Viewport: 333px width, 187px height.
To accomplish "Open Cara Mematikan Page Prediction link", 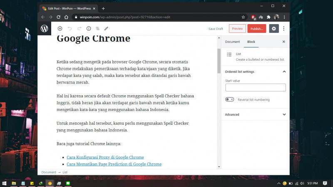I will click(x=114, y=164).
